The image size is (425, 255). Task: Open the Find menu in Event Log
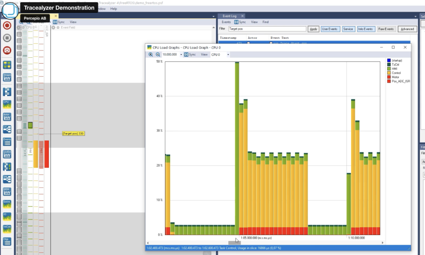(265, 22)
